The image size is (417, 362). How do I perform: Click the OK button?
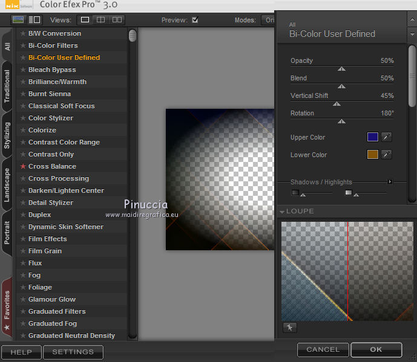click(x=376, y=349)
